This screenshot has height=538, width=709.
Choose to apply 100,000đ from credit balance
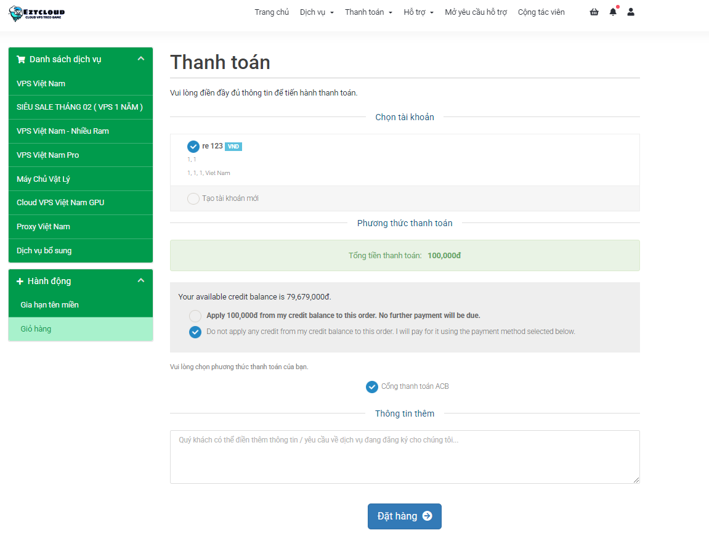tap(195, 316)
